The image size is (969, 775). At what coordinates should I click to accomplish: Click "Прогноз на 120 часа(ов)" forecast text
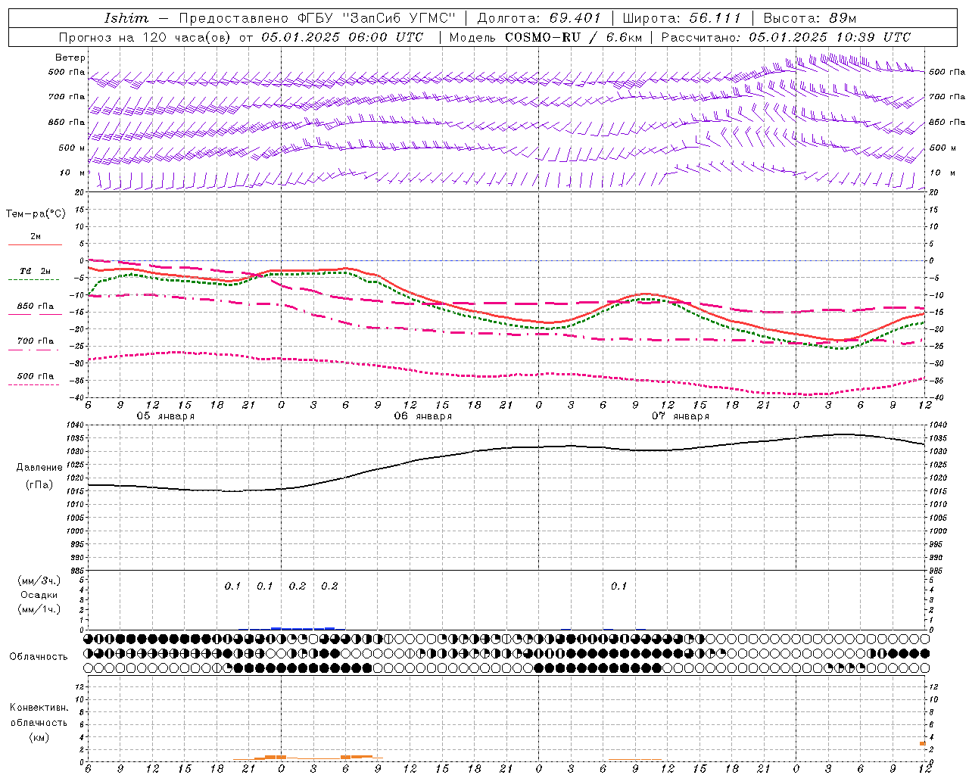coord(145,37)
